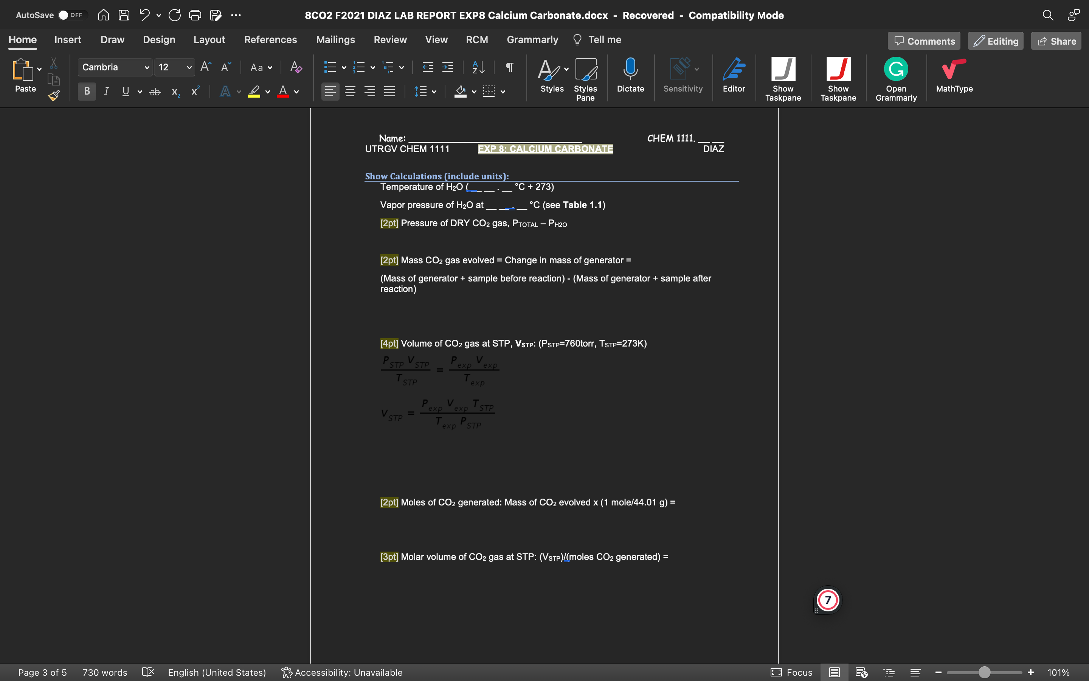Open Grammarly from the ribbon
This screenshot has width=1089, height=681.
coord(895,79)
